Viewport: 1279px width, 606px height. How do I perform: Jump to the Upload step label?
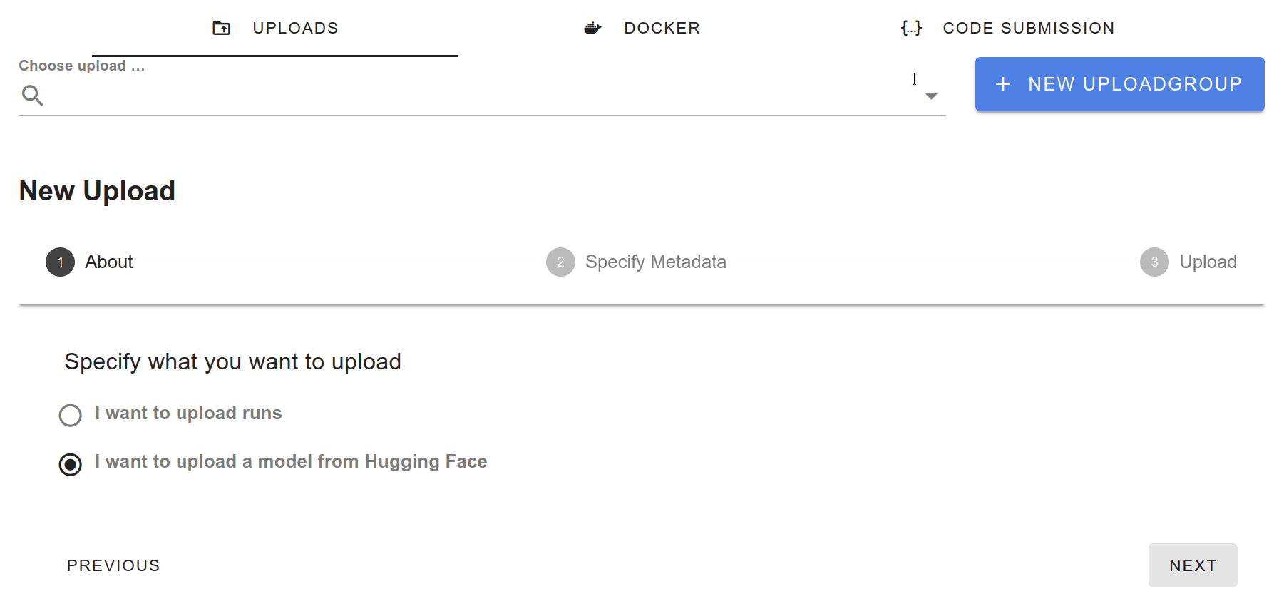1208,262
